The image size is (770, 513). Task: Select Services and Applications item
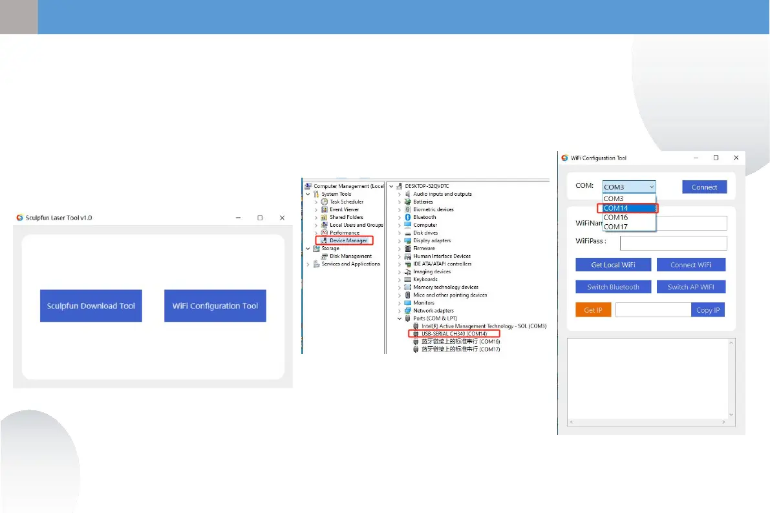pyautogui.click(x=350, y=264)
